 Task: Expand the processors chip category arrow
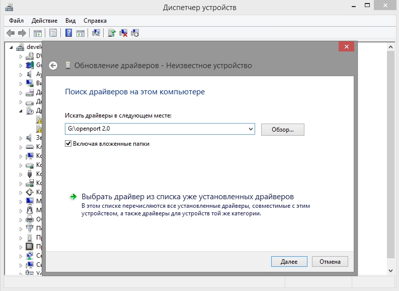tap(21, 247)
